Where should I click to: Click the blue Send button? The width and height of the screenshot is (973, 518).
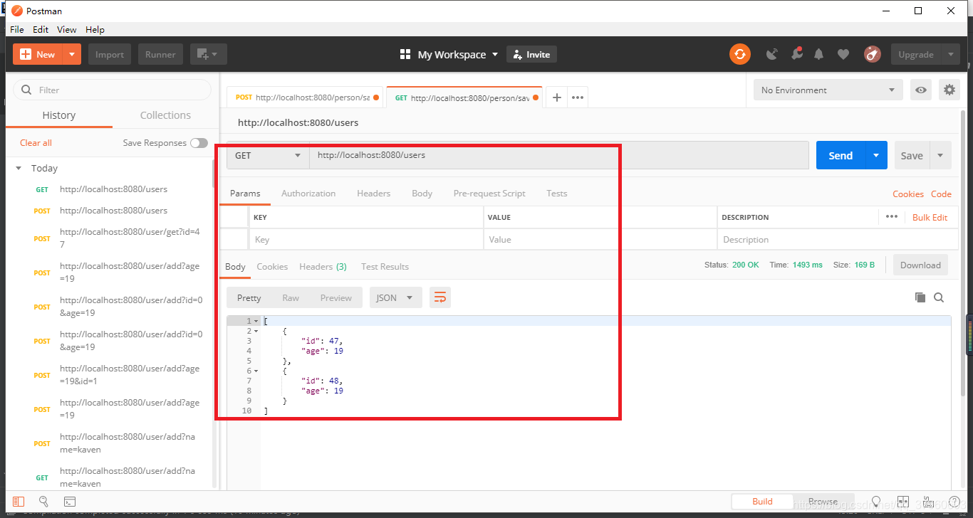pyautogui.click(x=841, y=155)
